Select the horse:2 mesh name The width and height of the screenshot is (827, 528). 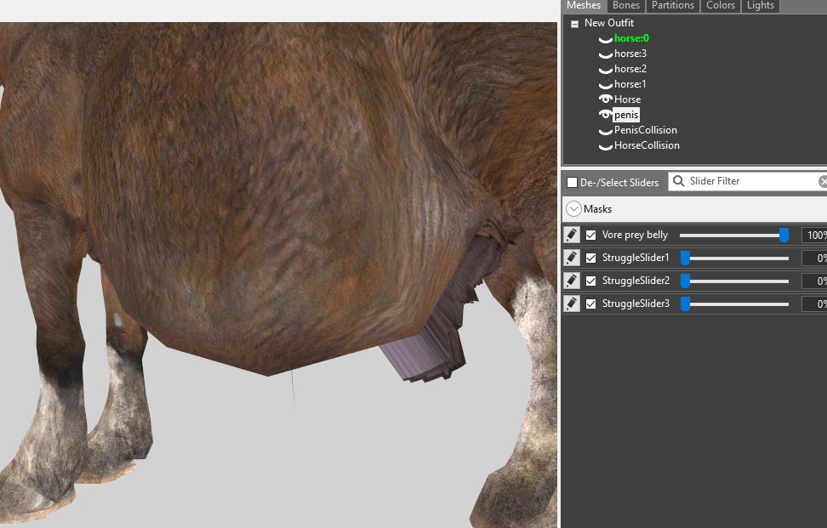[x=630, y=69]
